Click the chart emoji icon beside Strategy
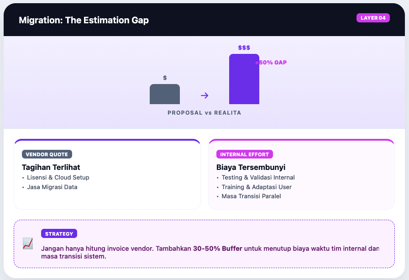This screenshot has height=280, width=409. [28, 244]
